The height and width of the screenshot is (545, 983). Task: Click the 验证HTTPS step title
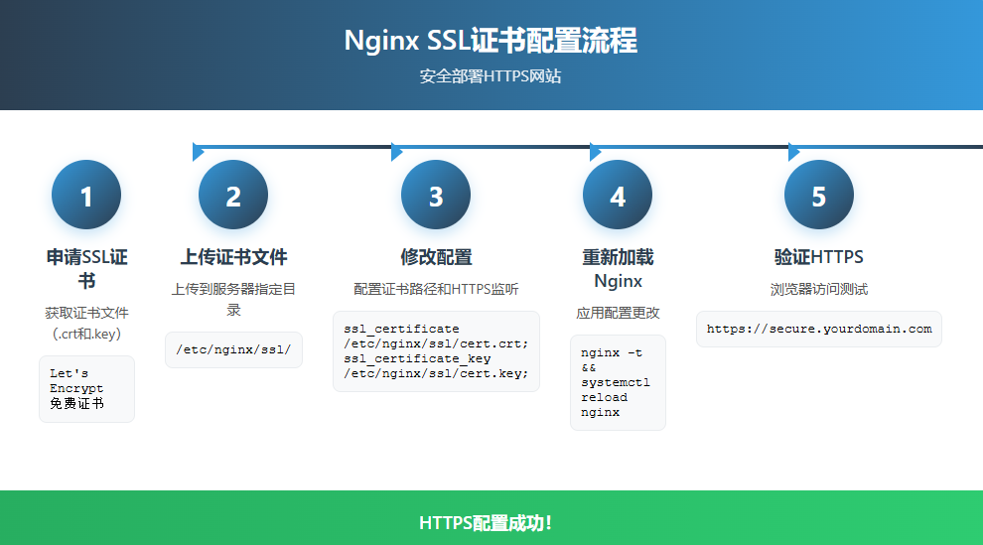pos(819,257)
